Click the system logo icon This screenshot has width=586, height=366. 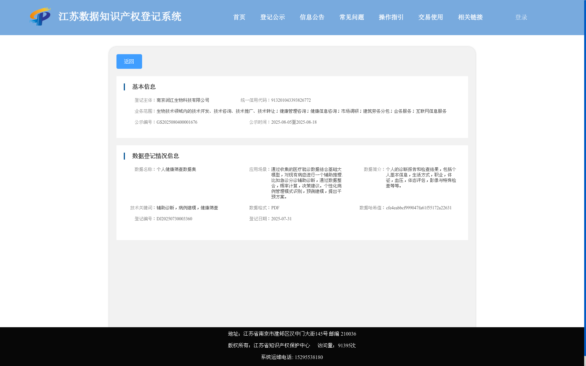point(40,17)
